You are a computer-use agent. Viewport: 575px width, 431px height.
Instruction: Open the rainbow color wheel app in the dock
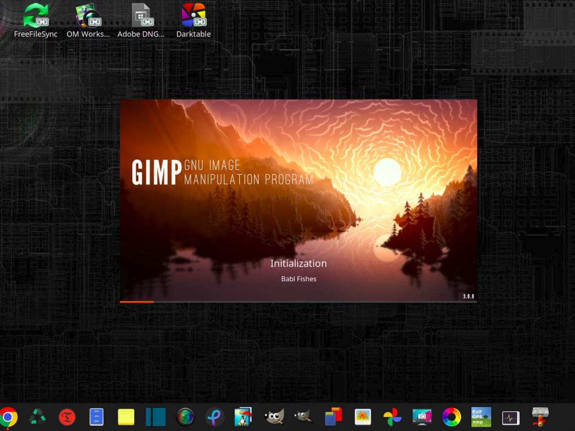[x=451, y=417]
